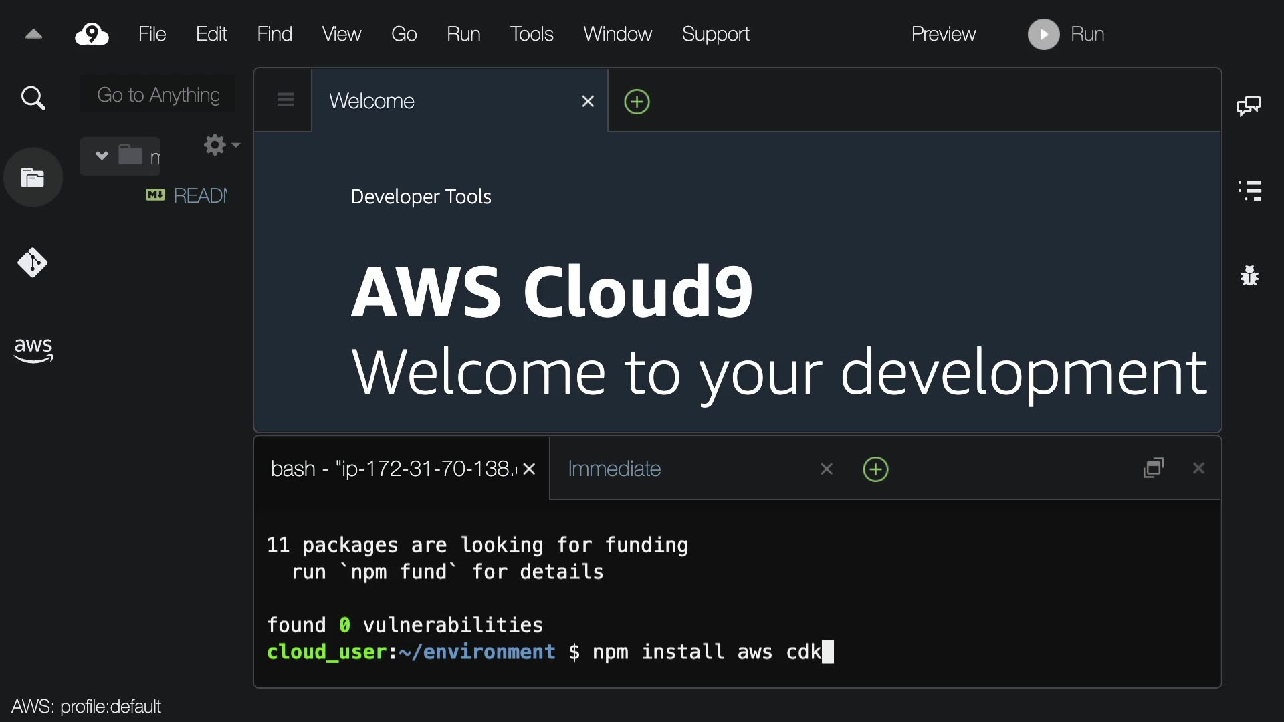Image resolution: width=1284 pixels, height=722 pixels.
Task: Open the Environment file tree panel
Action: pos(33,178)
